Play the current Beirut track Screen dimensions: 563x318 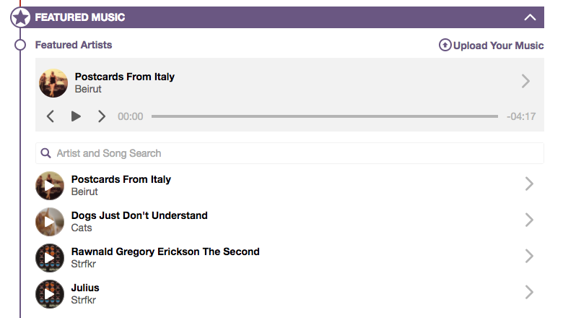(x=76, y=116)
